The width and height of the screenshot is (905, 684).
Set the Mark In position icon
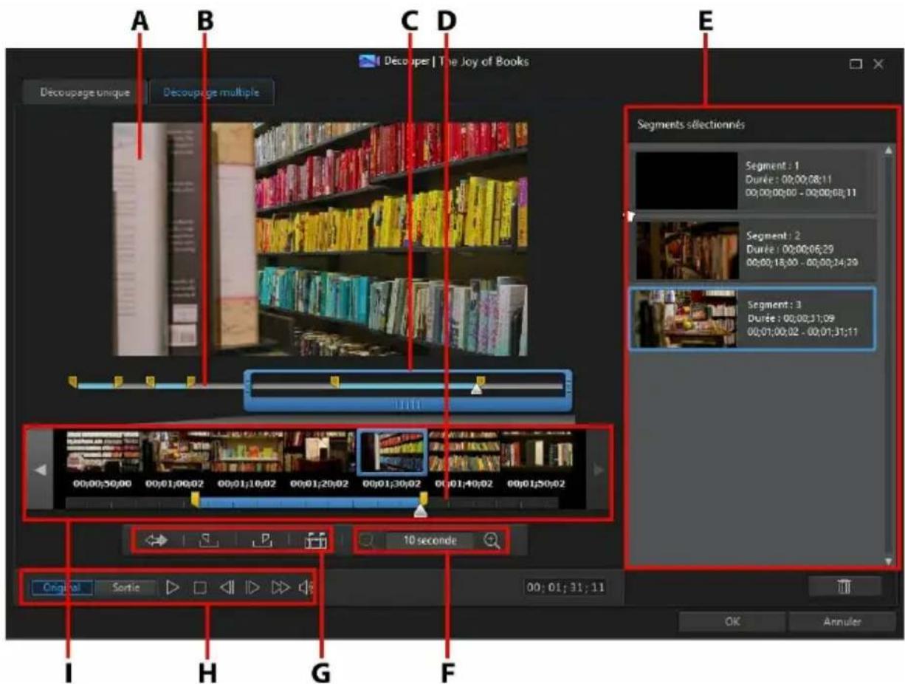tap(208, 541)
